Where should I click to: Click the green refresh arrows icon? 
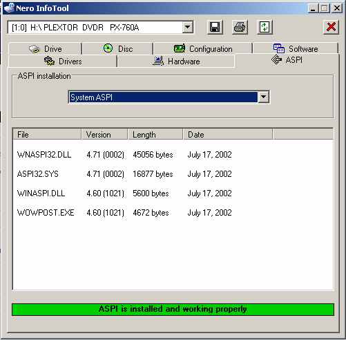click(265, 27)
